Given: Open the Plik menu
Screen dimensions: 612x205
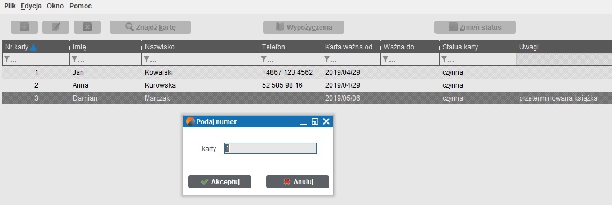Looking at the screenshot, I should click(10, 6).
